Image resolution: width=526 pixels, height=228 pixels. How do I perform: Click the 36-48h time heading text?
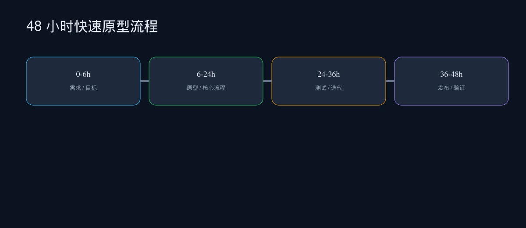pyautogui.click(x=451, y=74)
